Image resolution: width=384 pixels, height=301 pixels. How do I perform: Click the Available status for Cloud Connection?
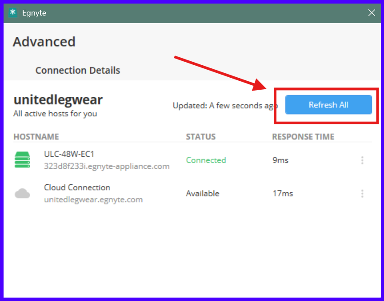[x=202, y=194]
